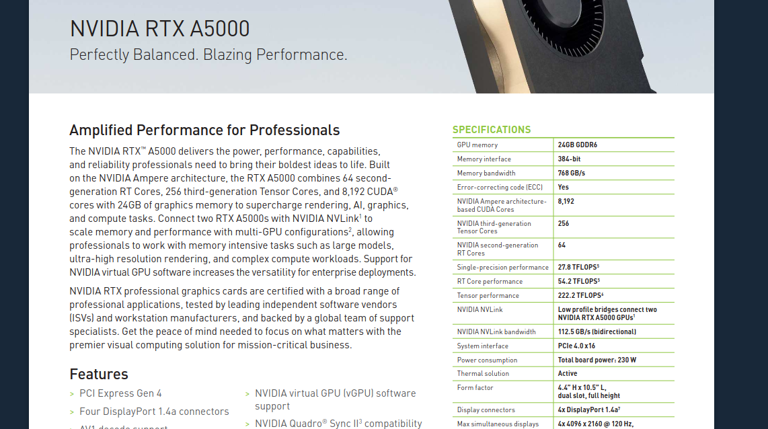Click the GPU card image in header
This screenshot has width=768, height=429.
coord(552,46)
